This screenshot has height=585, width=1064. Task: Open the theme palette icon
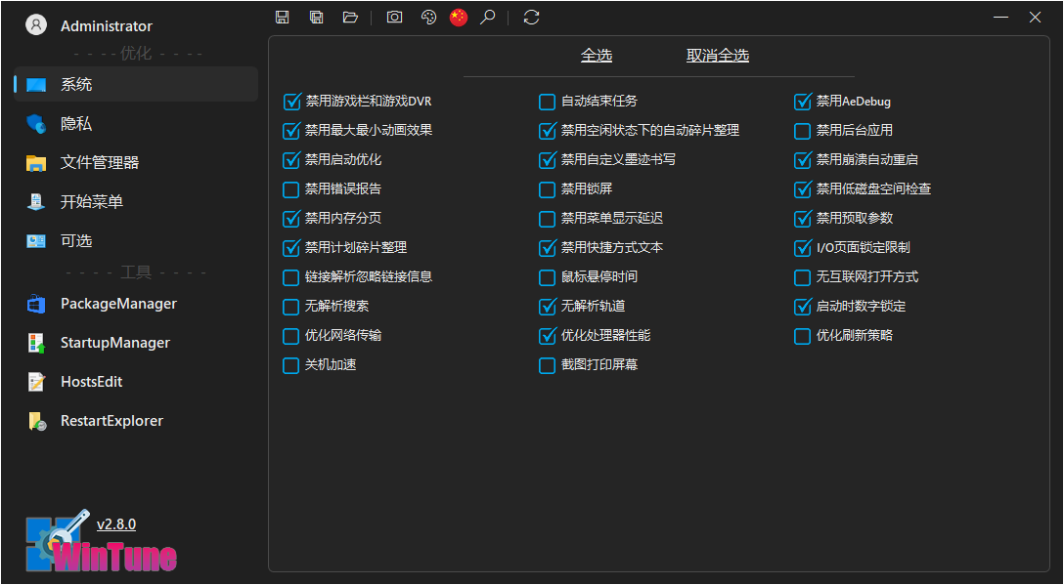[428, 17]
